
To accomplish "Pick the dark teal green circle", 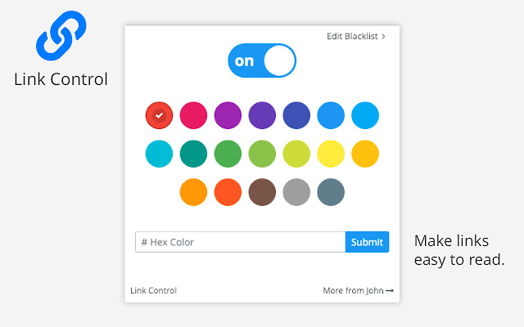I will [193, 154].
